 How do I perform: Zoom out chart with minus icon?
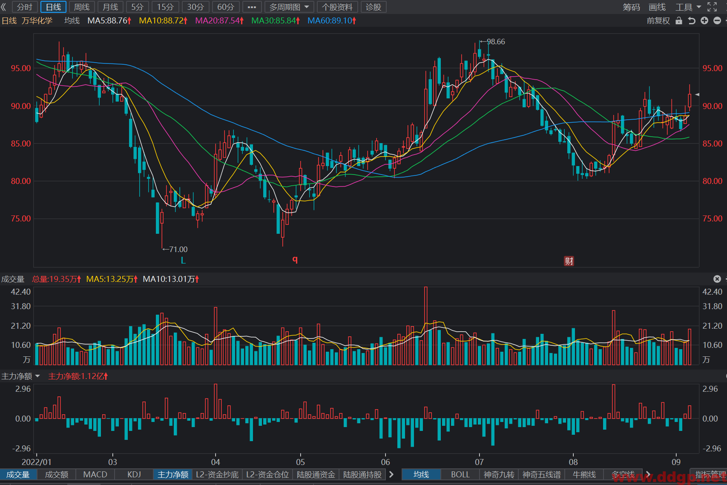pos(717,20)
